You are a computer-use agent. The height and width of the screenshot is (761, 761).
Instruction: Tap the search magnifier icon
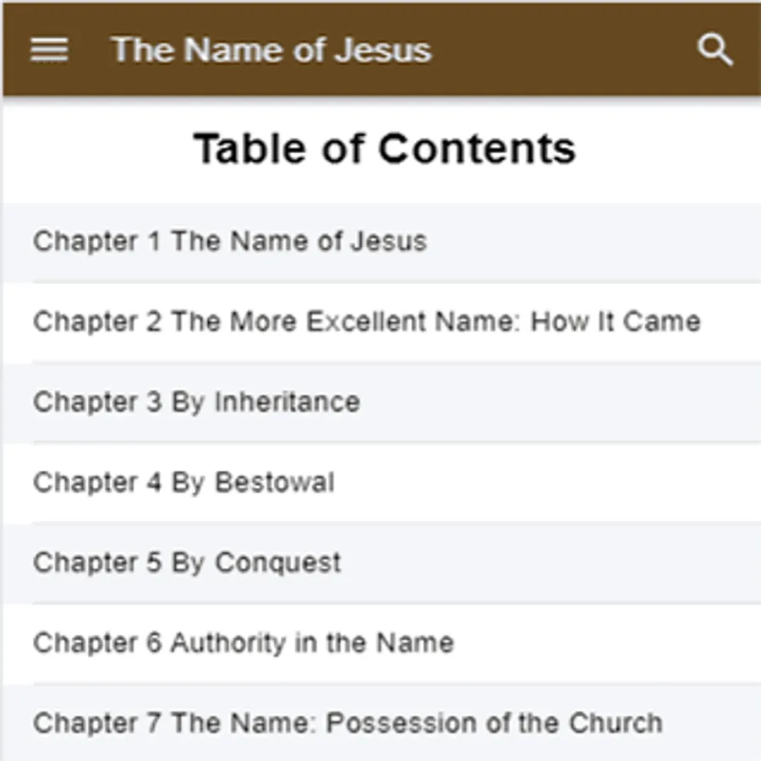714,50
